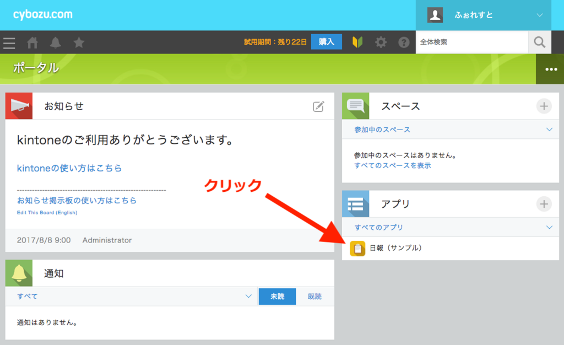The width and height of the screenshot is (564, 345).
Task: Open the green beginner guide icon
Action: tap(357, 42)
